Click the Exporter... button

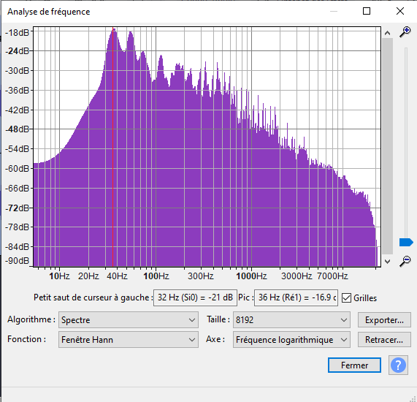click(x=384, y=320)
